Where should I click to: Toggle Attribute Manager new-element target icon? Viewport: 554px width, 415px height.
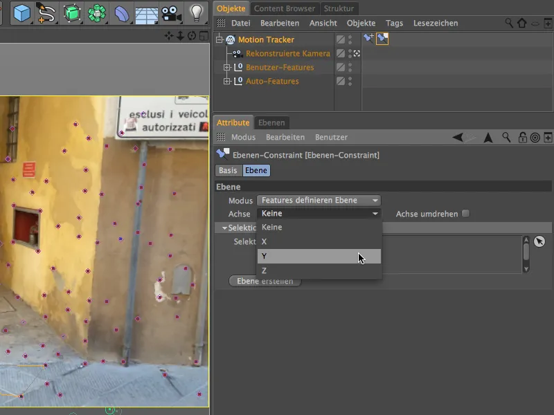tap(535, 137)
